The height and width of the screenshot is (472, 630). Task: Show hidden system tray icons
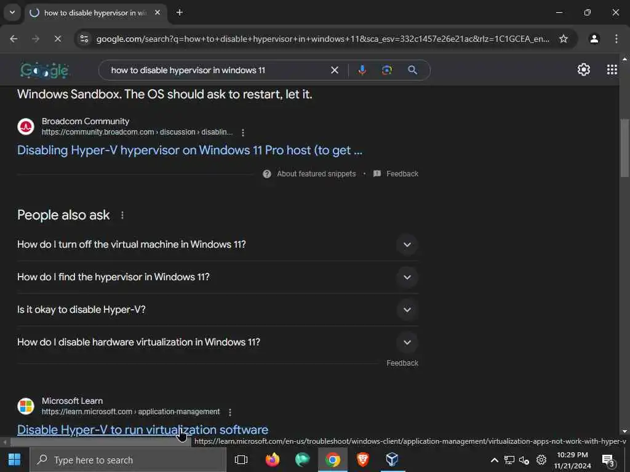[x=495, y=460]
